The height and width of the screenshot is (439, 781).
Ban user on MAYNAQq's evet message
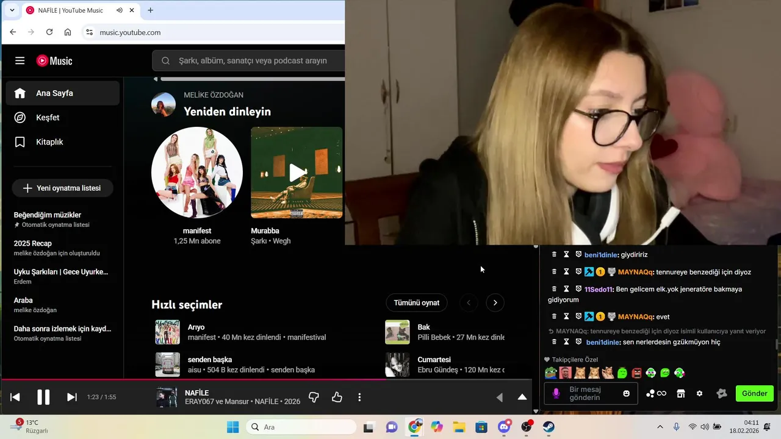(x=578, y=316)
